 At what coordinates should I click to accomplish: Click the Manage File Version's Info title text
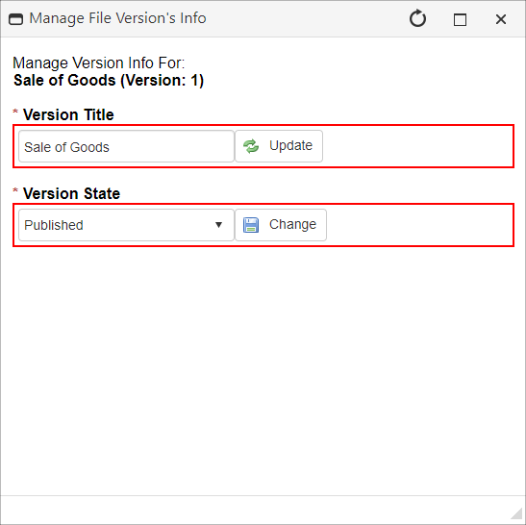click(x=117, y=18)
